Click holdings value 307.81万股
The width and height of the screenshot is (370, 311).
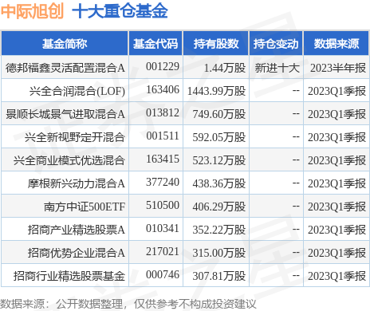[x=219, y=276]
